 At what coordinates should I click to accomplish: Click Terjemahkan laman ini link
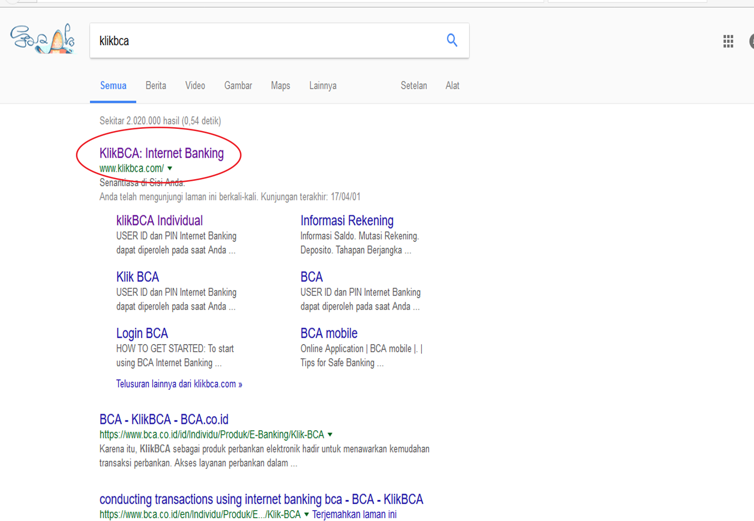tap(355, 514)
